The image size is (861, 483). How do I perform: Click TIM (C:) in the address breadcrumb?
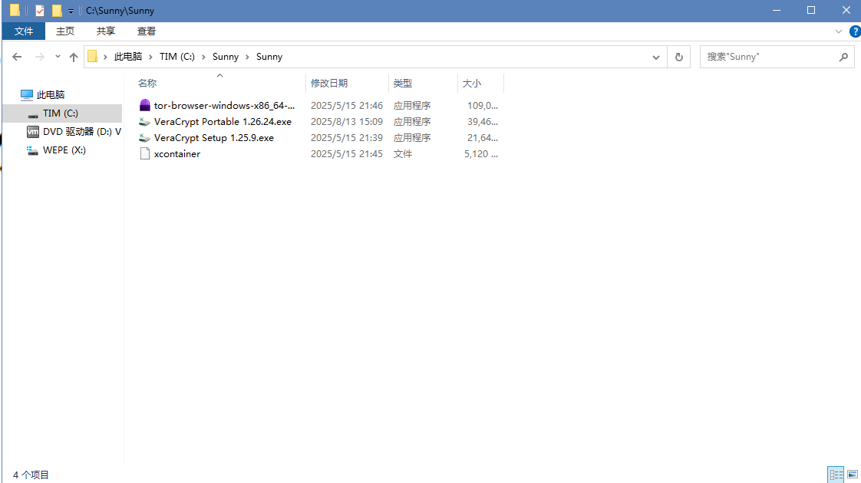point(176,57)
